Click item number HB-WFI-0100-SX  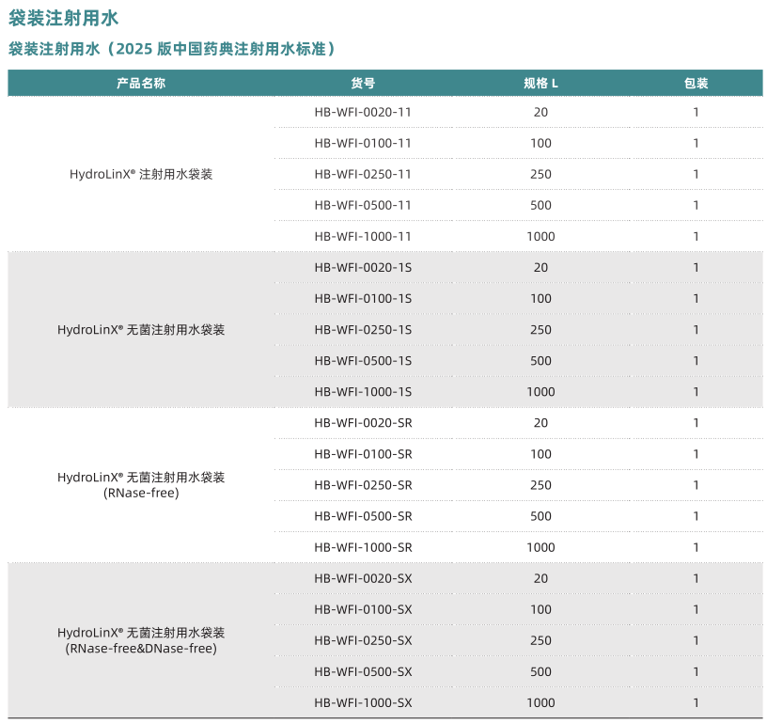tap(363, 609)
